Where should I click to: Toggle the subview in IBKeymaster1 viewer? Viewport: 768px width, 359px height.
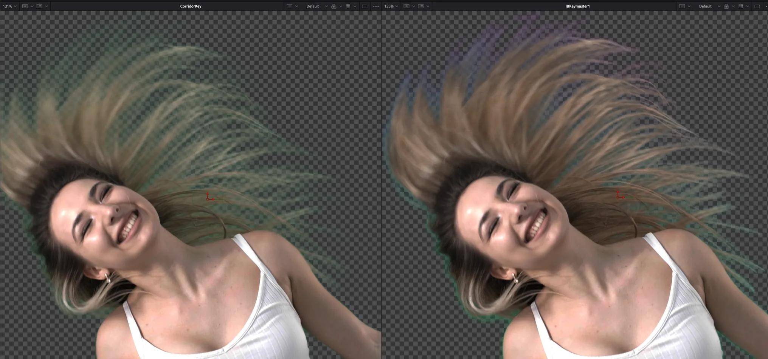point(421,6)
